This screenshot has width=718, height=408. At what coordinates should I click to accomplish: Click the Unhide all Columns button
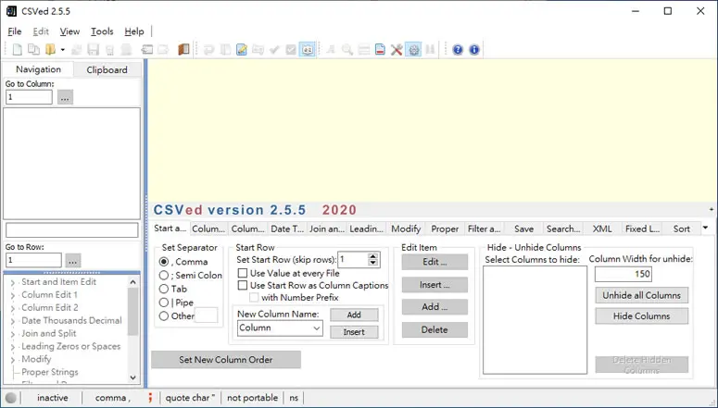click(641, 295)
